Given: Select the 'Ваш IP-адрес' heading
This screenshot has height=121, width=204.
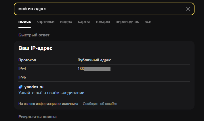Looking at the screenshot, I should pos(35,48).
